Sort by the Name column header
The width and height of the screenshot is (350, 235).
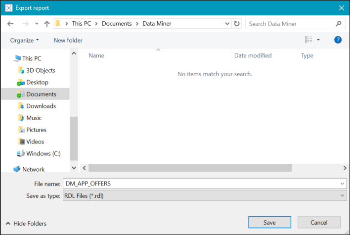96,55
